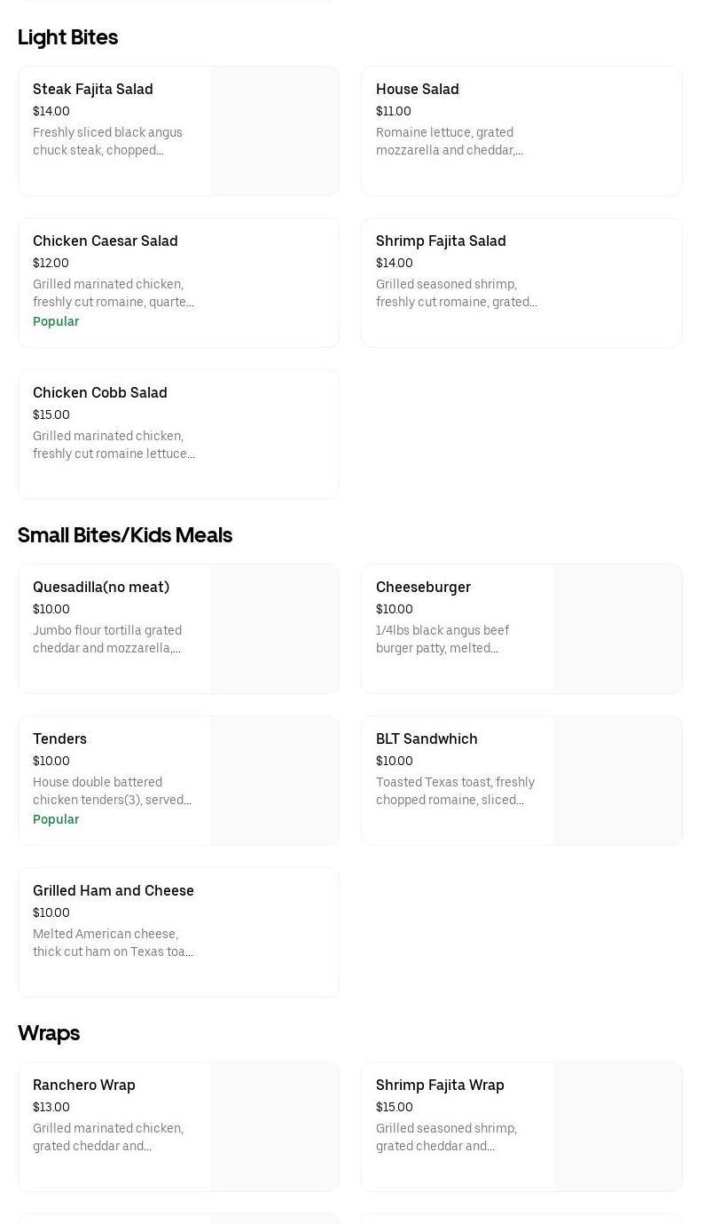Click the Steak Fajita Salad image placeholder
The height and width of the screenshot is (1224, 713).
click(x=275, y=130)
